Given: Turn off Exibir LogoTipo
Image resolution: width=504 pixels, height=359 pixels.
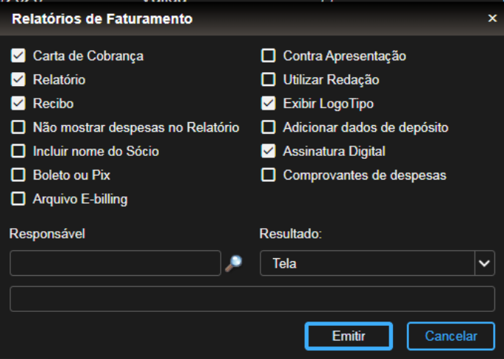Looking at the screenshot, I should 269,104.
